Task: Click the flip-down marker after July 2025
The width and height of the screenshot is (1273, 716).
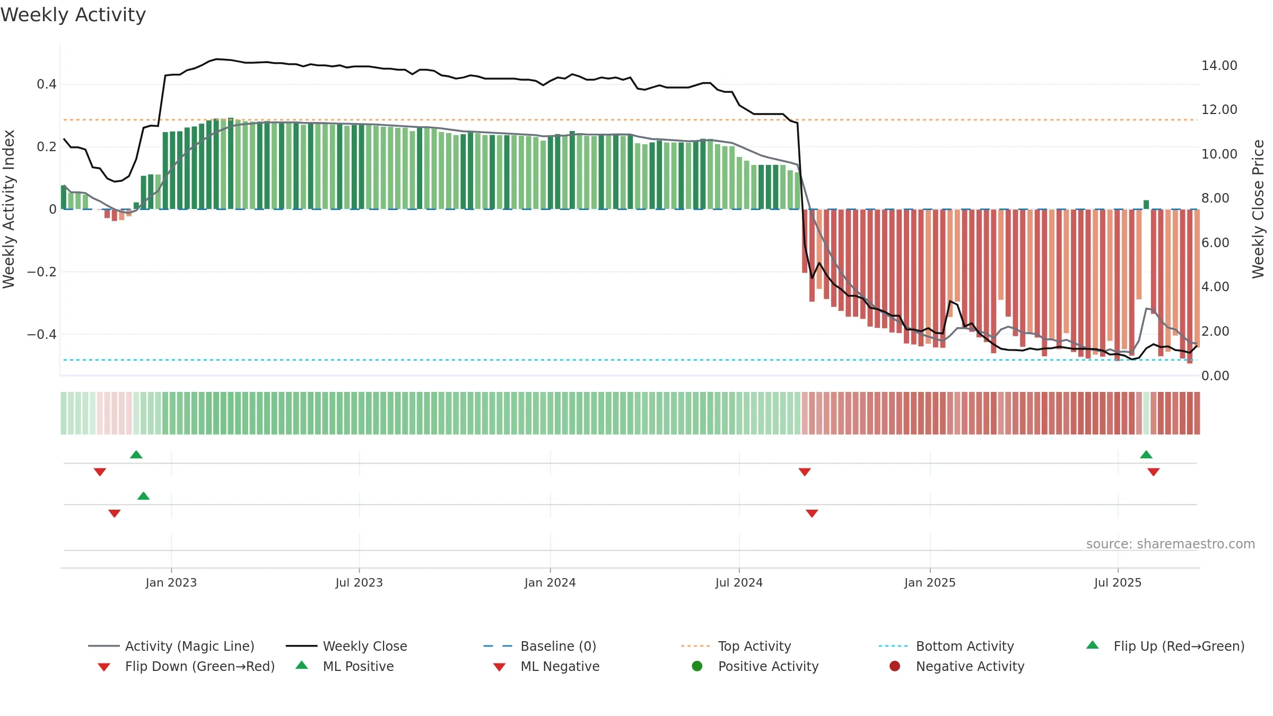Action: pyautogui.click(x=1154, y=472)
